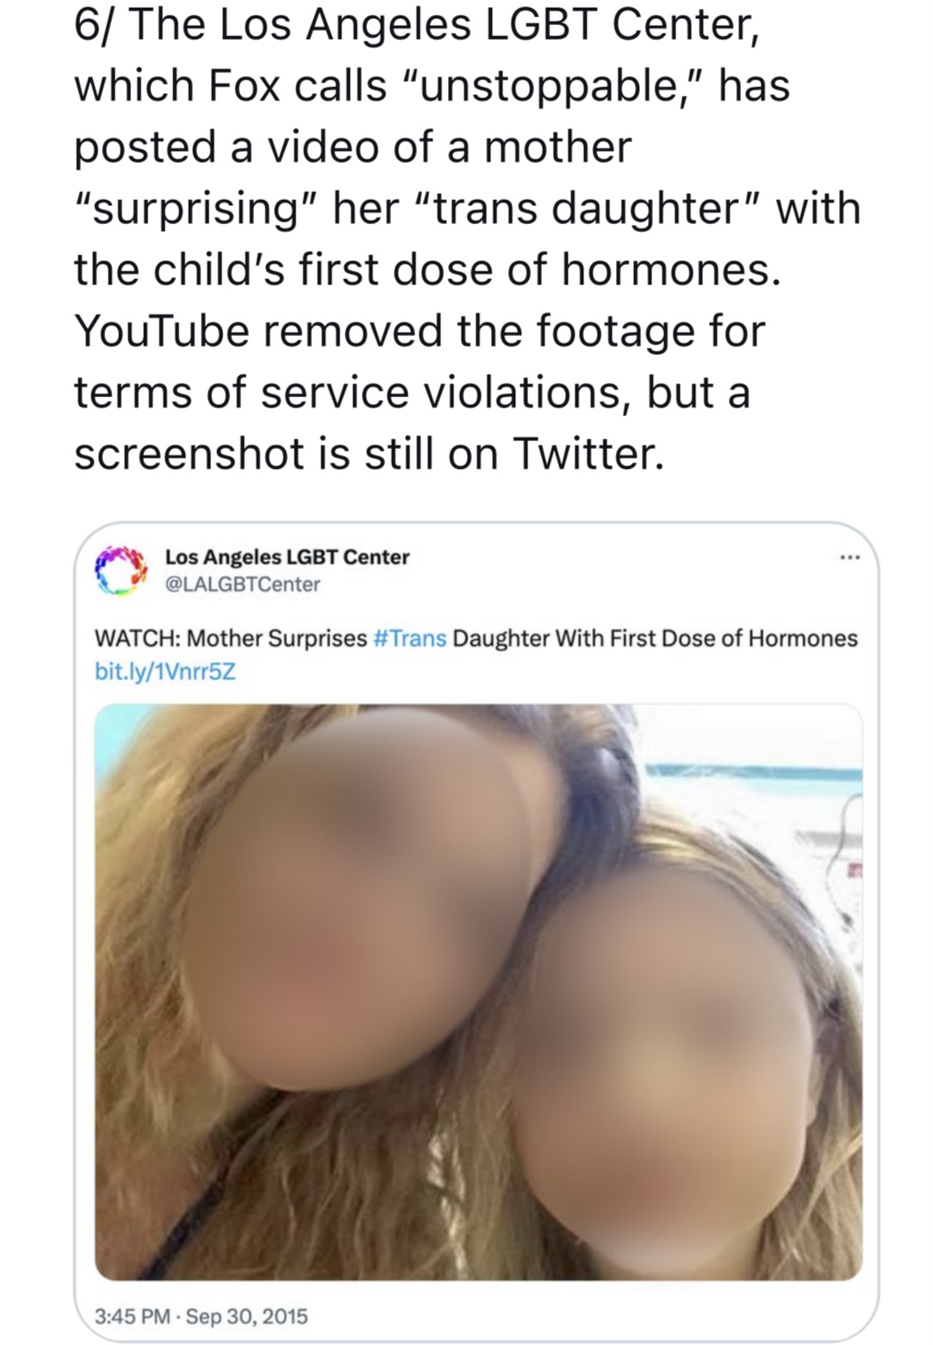This screenshot has height=1345, width=933.
Task: Follow the #Trans hashtag link
Action: point(409,638)
